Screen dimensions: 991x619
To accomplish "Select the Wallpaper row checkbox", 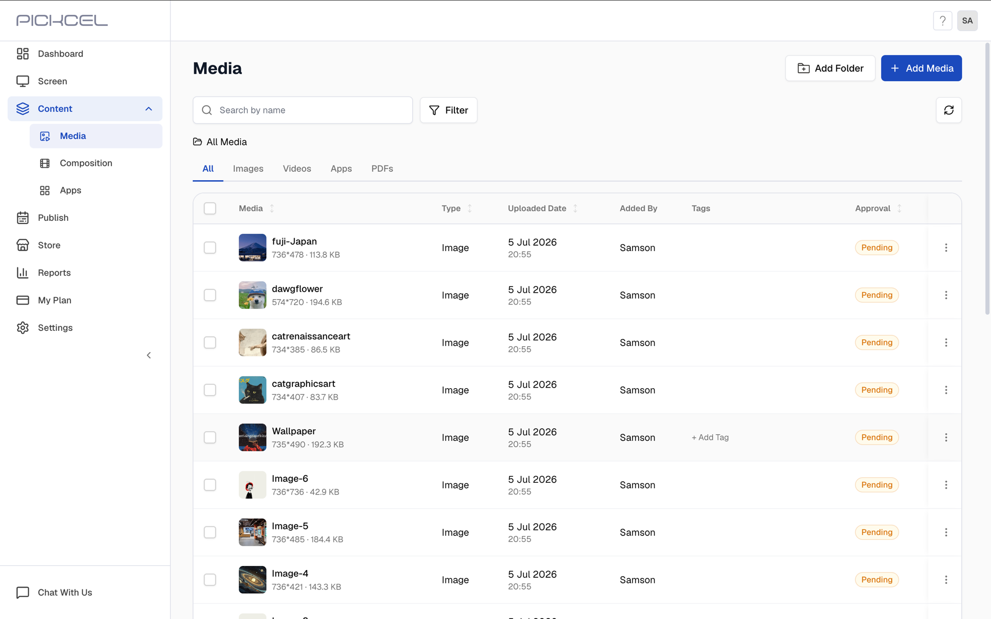I will coord(210,437).
